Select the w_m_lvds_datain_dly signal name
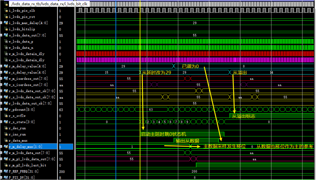The image size is (316, 180). [x=27, y=54]
